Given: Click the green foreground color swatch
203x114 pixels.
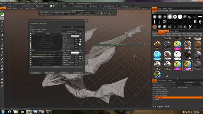Looking at the screenshot, I should coord(2,14).
